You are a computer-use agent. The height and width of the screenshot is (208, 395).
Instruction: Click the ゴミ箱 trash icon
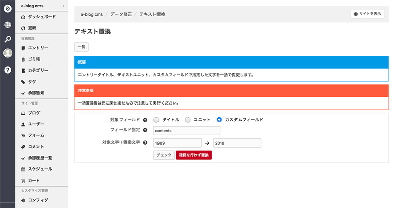[23, 59]
